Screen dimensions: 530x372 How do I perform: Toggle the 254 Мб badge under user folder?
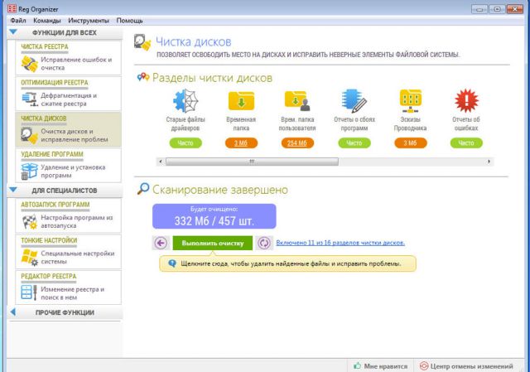[297, 143]
